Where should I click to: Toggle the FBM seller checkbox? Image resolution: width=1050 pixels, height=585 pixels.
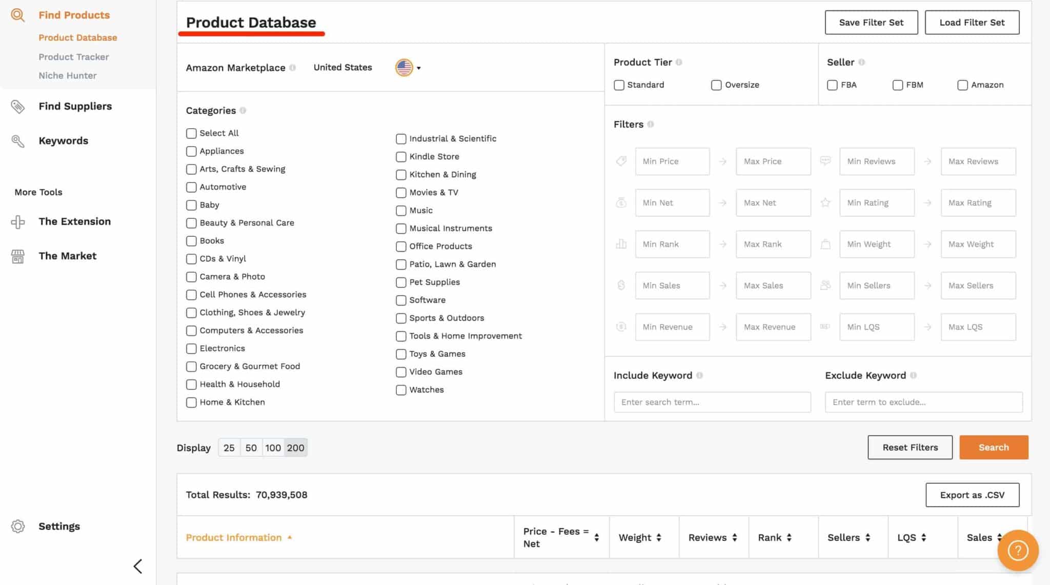(x=898, y=85)
